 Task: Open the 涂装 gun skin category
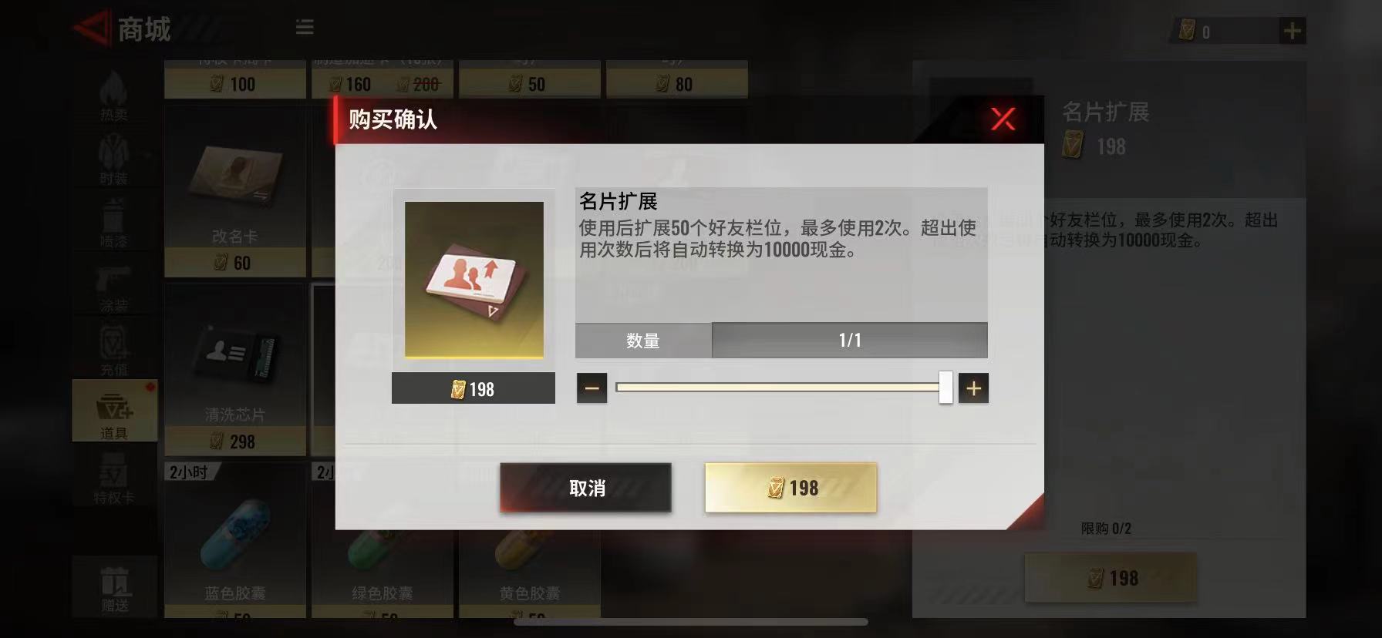pos(113,288)
